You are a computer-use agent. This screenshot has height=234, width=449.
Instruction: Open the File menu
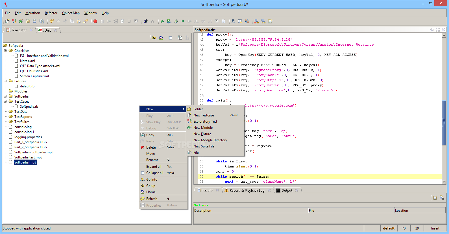click(x=8, y=13)
